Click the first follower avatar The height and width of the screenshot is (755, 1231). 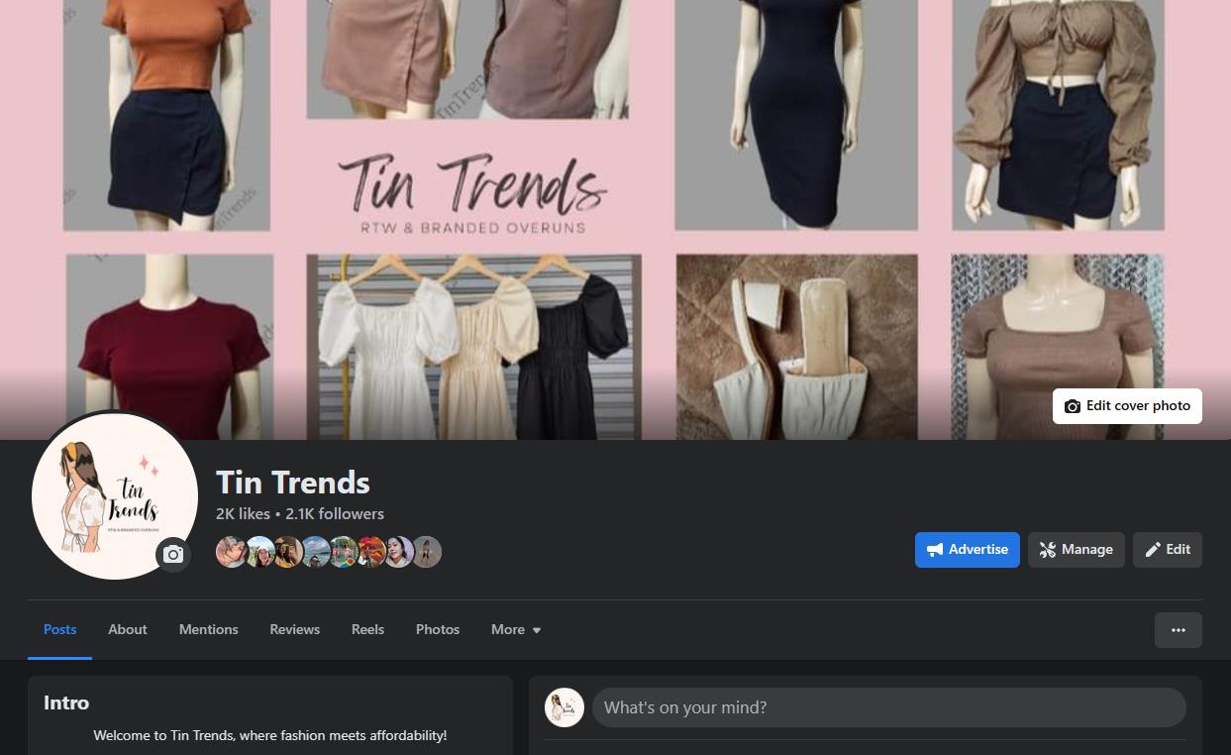[231, 552]
